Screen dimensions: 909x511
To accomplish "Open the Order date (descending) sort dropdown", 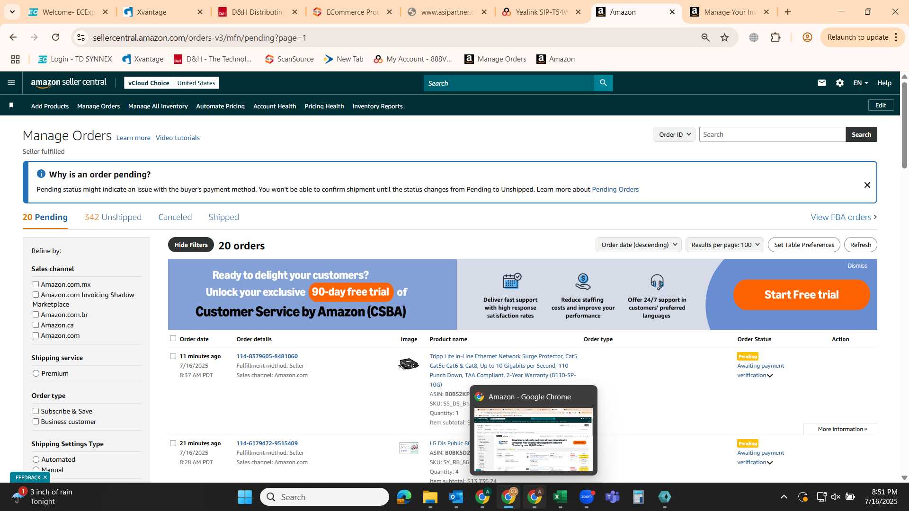I will point(638,245).
